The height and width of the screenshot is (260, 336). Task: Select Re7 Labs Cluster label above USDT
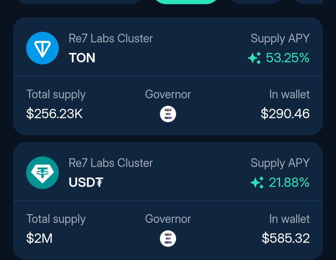[x=110, y=163]
